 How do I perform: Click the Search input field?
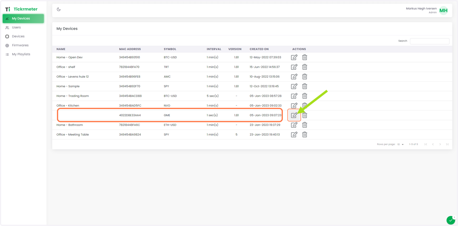pos(429,41)
